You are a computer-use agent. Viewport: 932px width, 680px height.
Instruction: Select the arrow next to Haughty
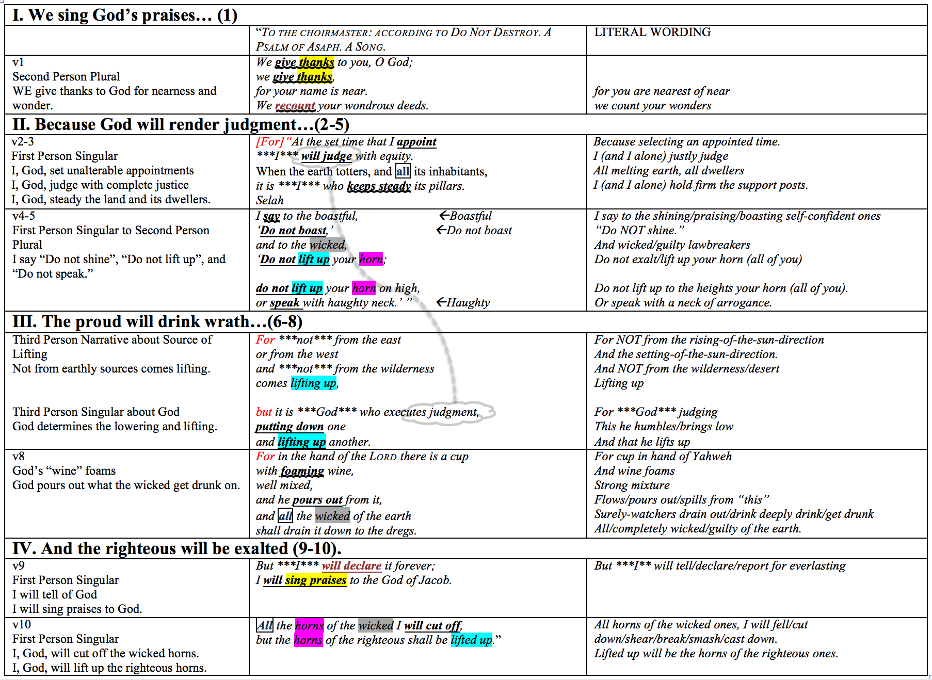(441, 302)
